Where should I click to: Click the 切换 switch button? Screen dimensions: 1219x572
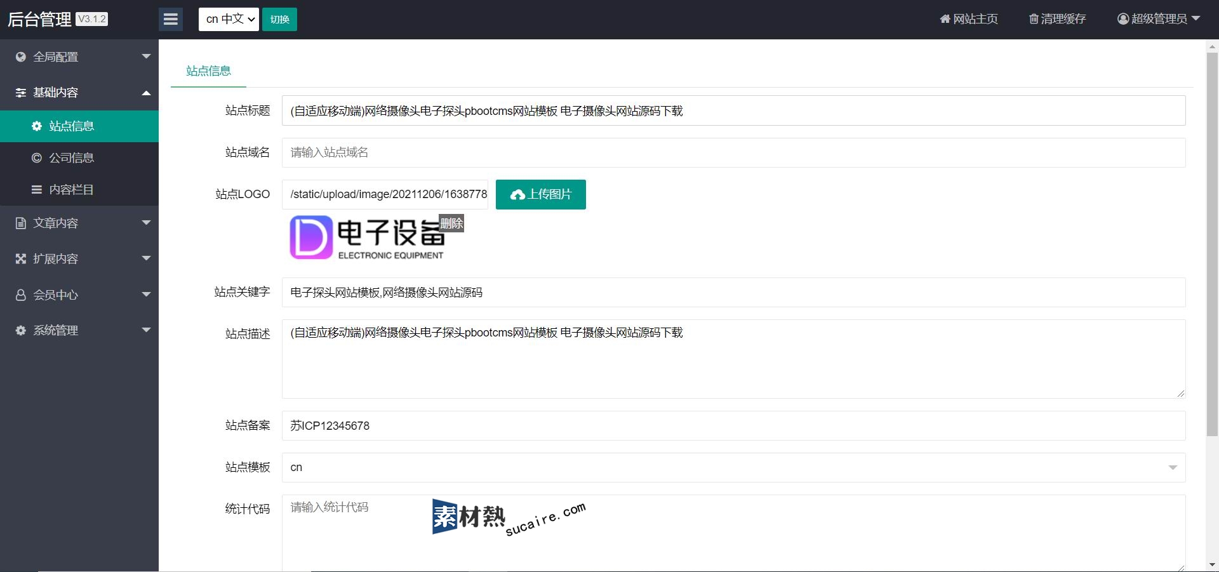279,19
